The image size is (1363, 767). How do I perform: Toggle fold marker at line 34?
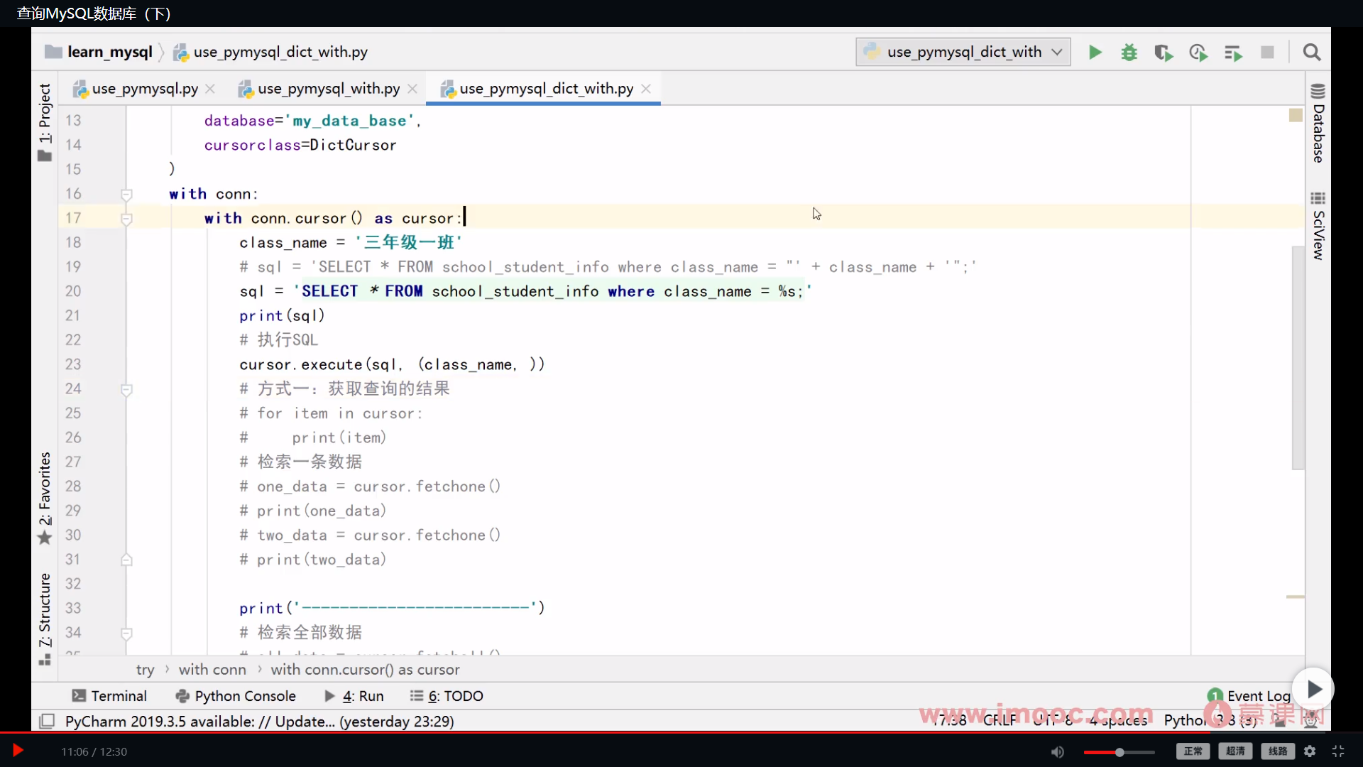tap(126, 633)
